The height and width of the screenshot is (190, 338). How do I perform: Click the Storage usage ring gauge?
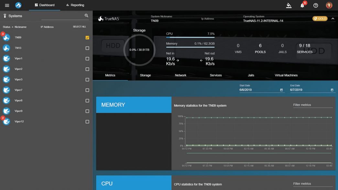pos(139,50)
